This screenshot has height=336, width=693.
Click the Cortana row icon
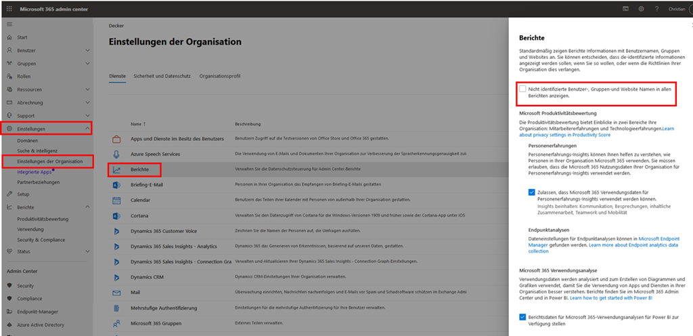116,215
